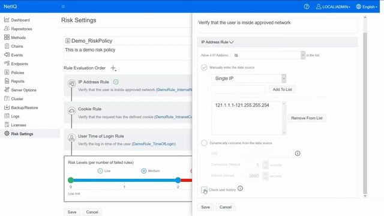
Task: Click the hamburger menu icon in header
Action: (x=63, y=7)
